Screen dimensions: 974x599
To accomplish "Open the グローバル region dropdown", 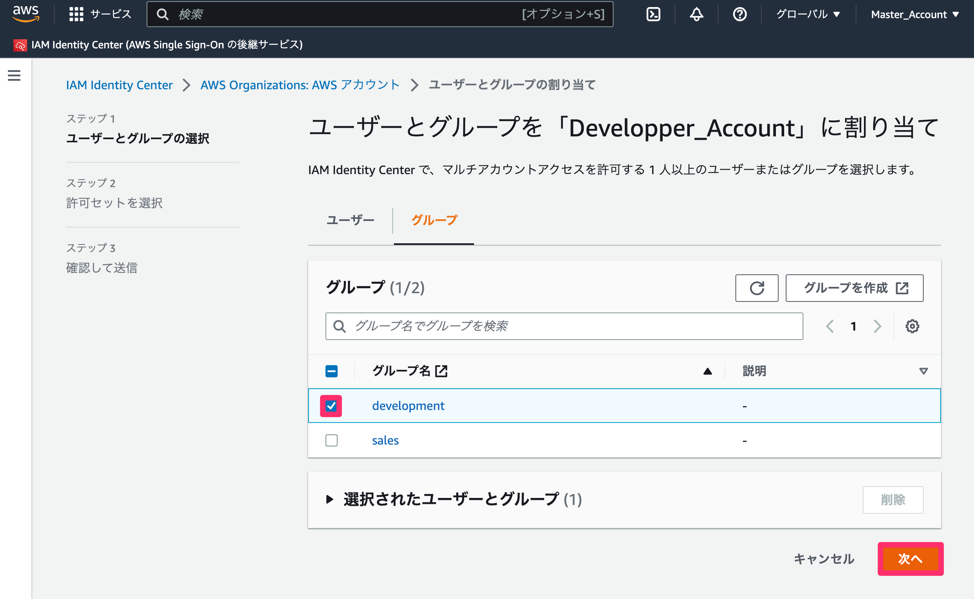I will tap(808, 15).
